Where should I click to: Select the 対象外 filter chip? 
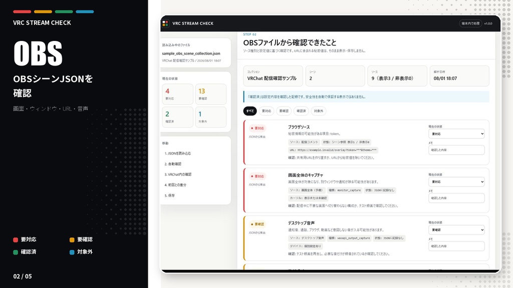tap(318, 111)
